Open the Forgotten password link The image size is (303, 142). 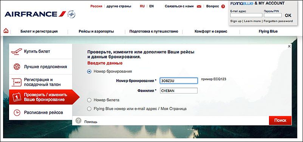point(278,21)
